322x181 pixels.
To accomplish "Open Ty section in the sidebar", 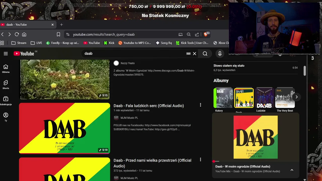I will point(6,117).
